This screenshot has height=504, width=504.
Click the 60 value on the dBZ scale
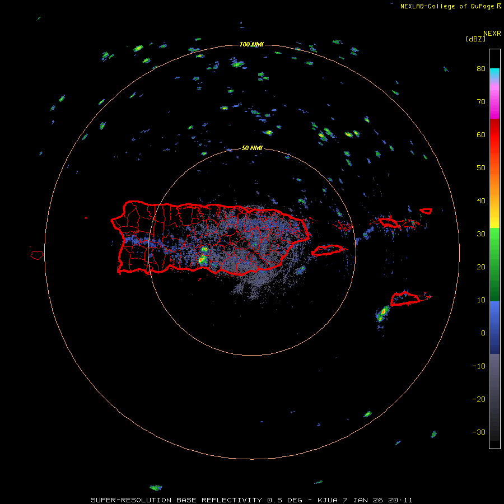pos(481,135)
